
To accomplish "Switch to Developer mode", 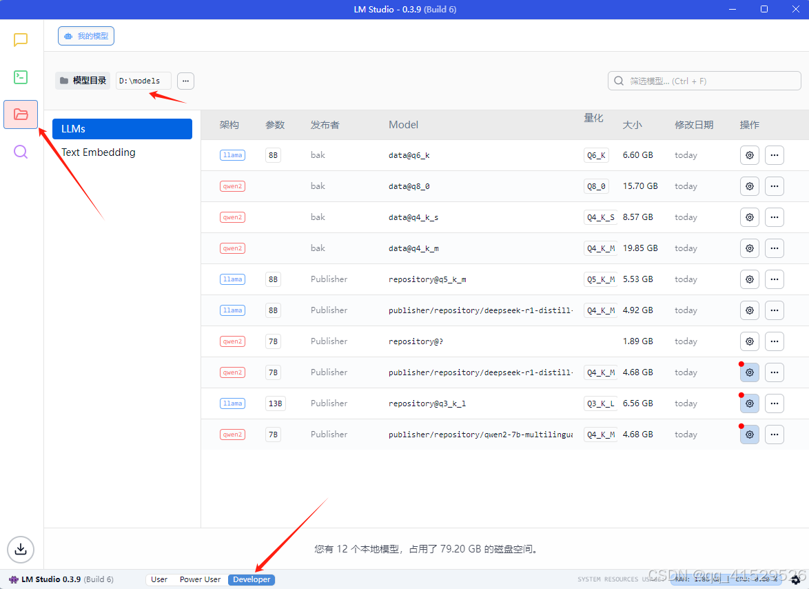I will (x=252, y=580).
